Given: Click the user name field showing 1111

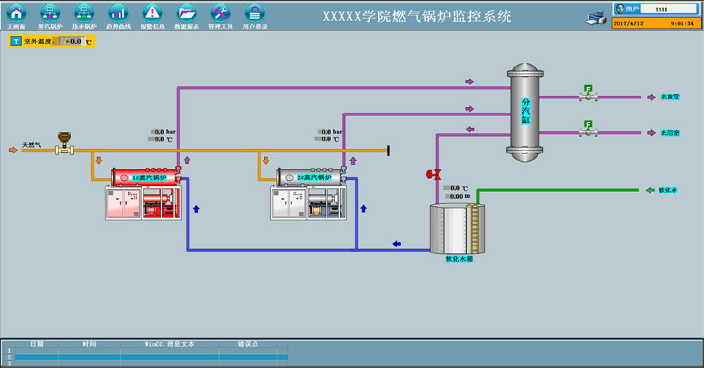Looking at the screenshot, I should [669, 9].
